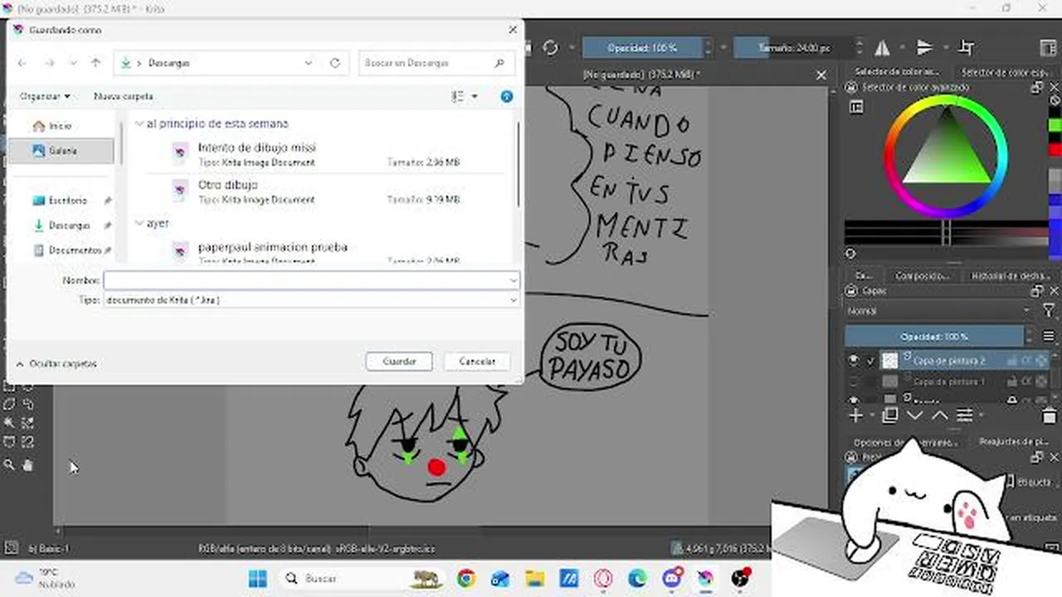Open Escritorio in navigation pane

68,201
